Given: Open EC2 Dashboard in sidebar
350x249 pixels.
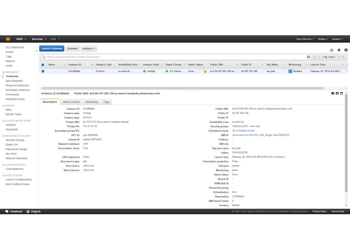Looking at the screenshot, I should [15, 47].
